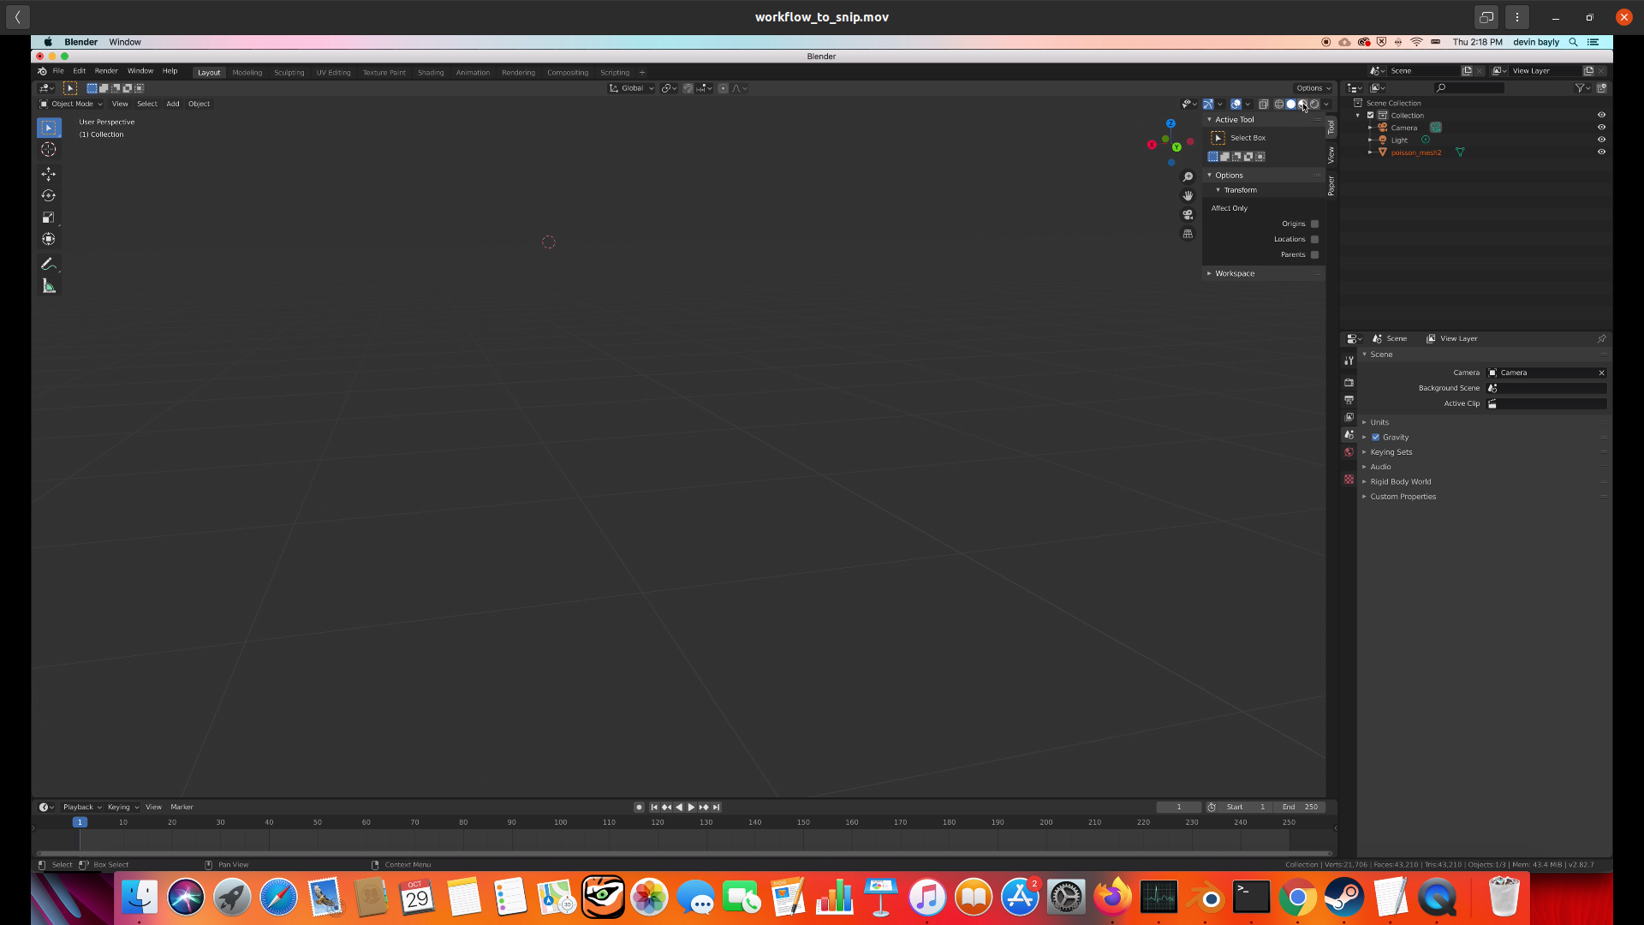Select the Cursor tool in the viewport toolbar
The height and width of the screenshot is (925, 1644).
point(49,150)
